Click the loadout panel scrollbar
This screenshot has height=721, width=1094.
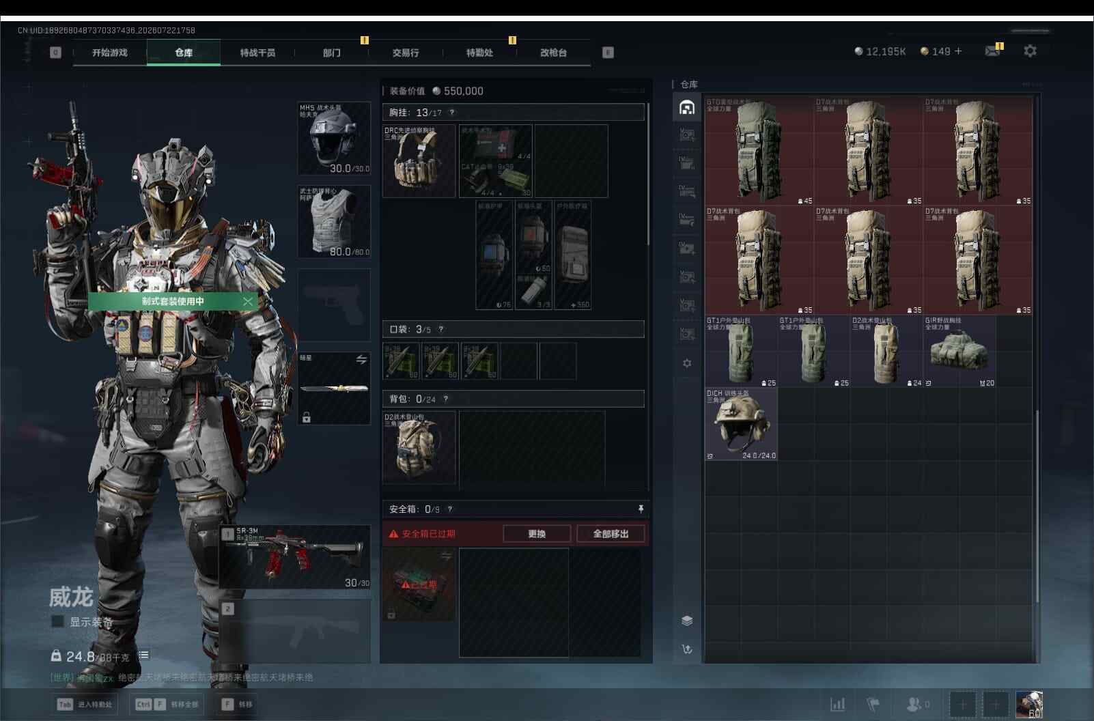click(x=647, y=174)
